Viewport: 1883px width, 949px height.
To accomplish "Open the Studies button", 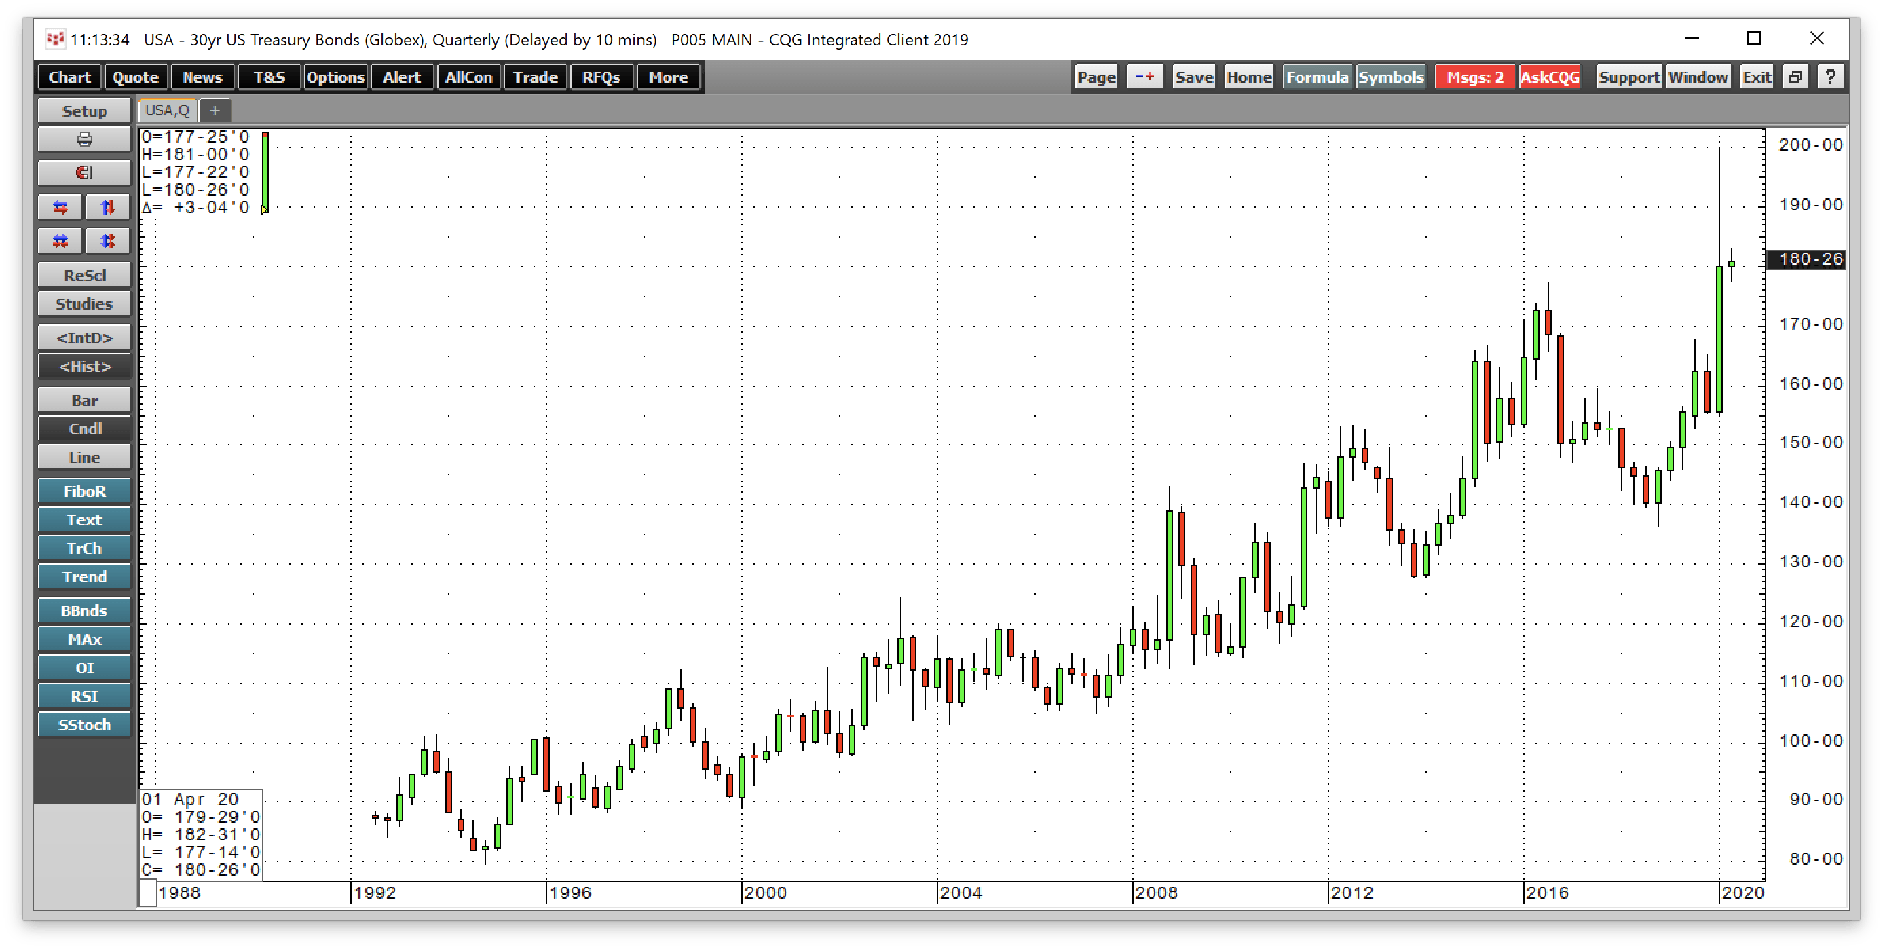I will tap(84, 304).
